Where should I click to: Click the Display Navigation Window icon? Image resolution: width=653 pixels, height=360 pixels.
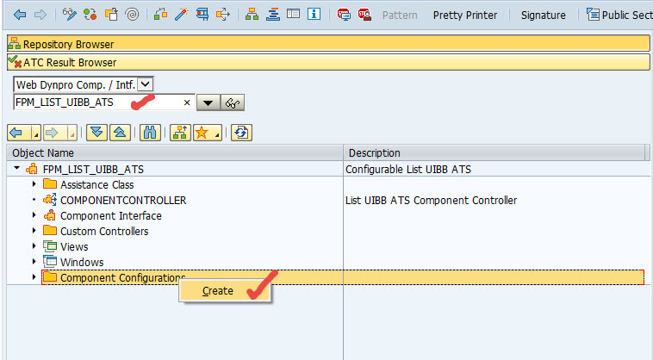pos(273,15)
